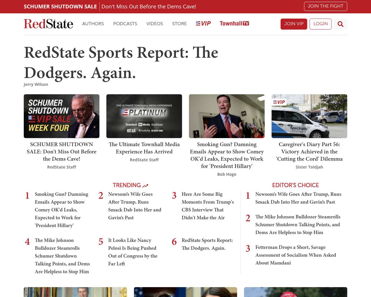
Task: Click the search magnifier icon
Action: (340, 24)
